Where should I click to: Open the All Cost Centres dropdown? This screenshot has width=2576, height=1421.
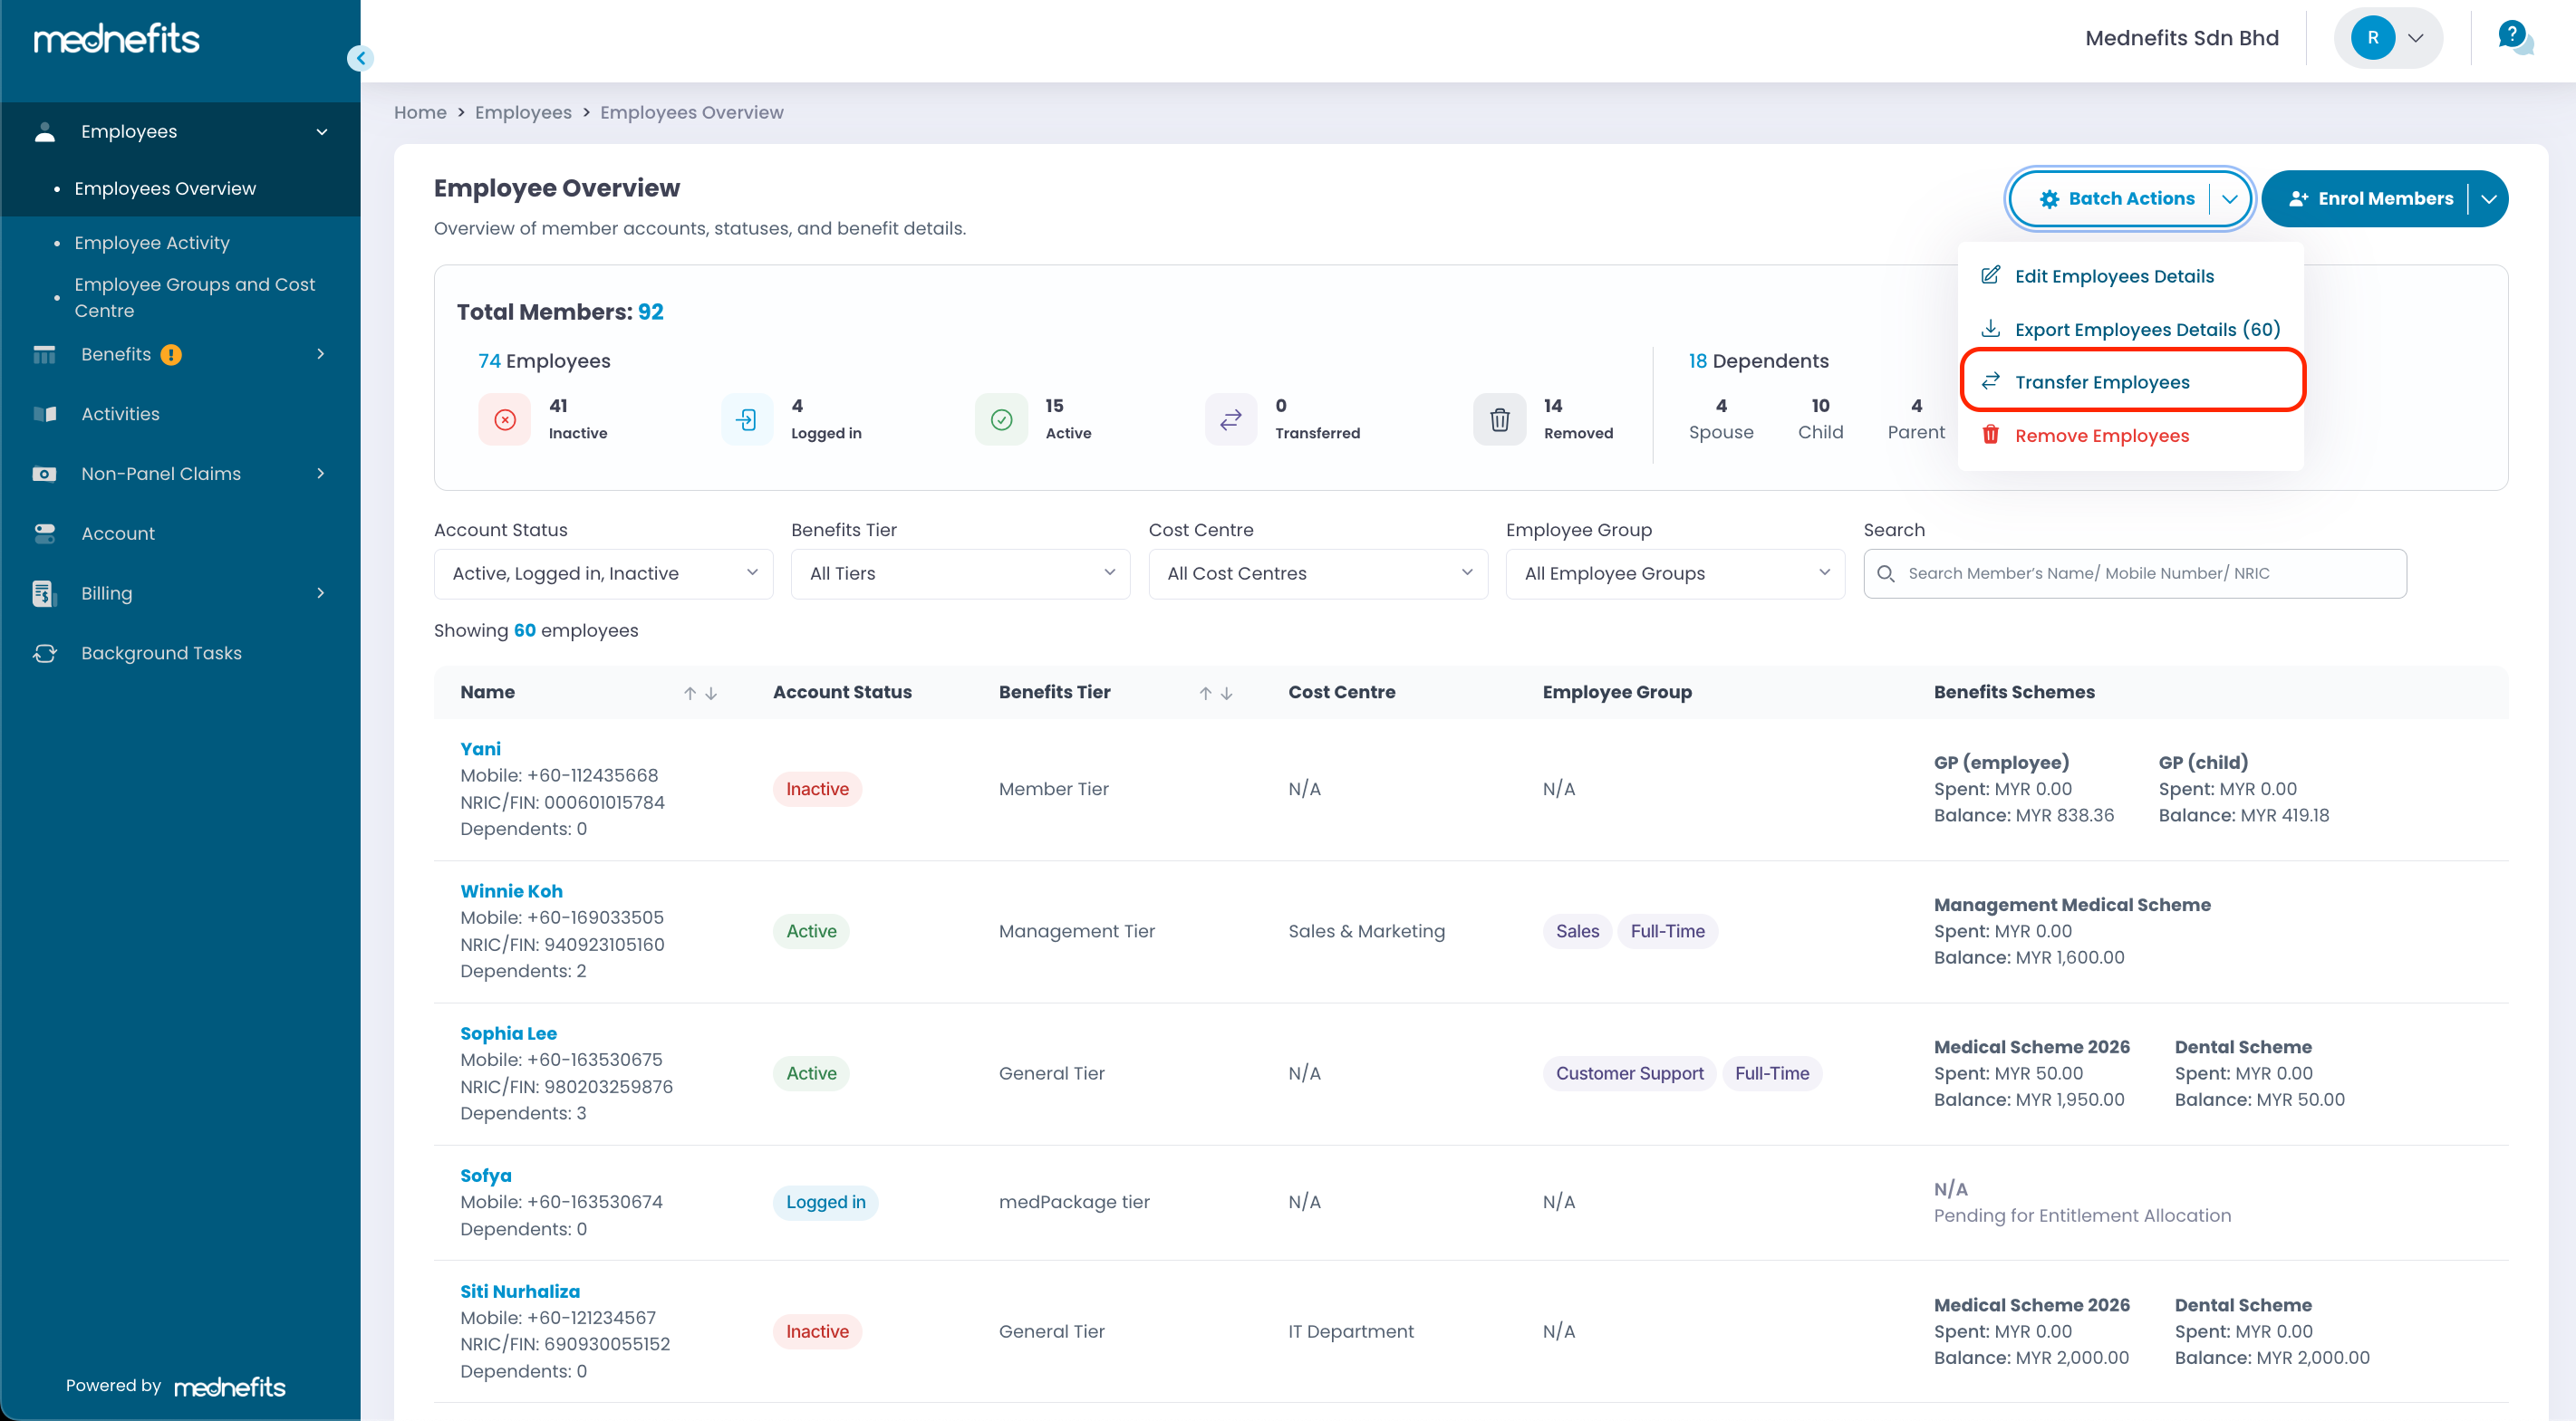(1317, 573)
